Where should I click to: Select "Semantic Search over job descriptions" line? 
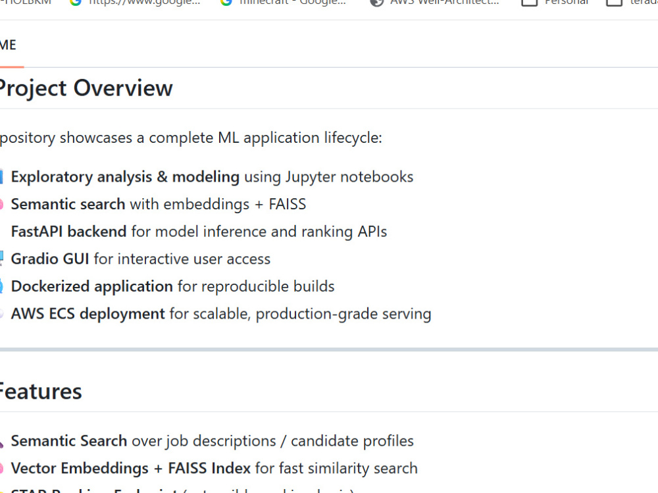tap(213, 441)
